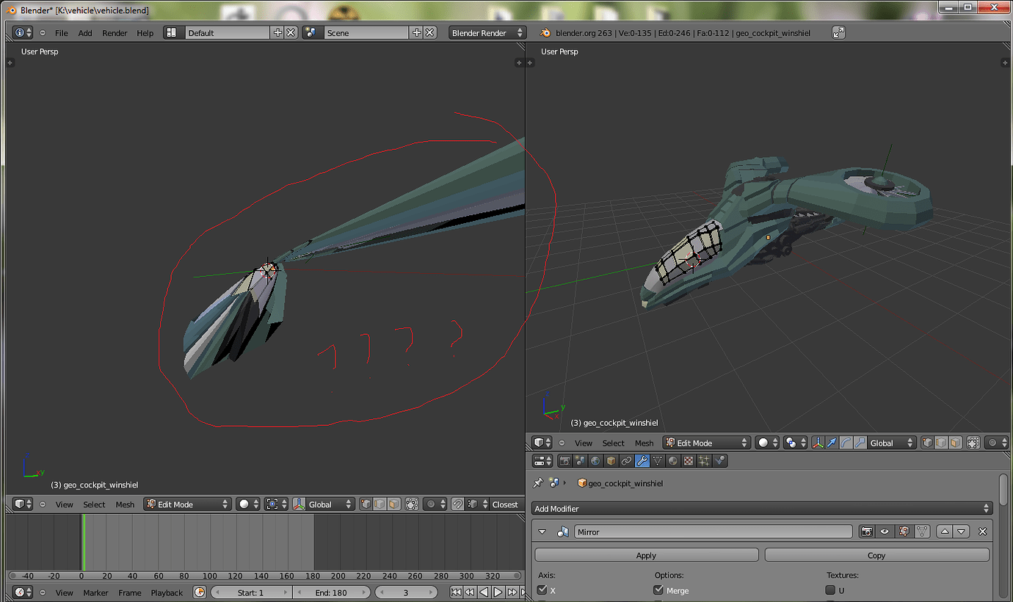Screen dimensions: 1013x602
Task: Open the World properties globe tab
Action: click(595, 461)
